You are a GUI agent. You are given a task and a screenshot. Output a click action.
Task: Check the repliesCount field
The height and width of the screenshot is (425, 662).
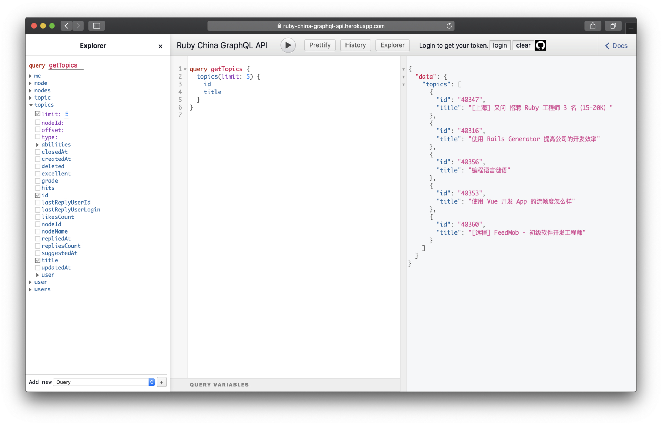38,246
